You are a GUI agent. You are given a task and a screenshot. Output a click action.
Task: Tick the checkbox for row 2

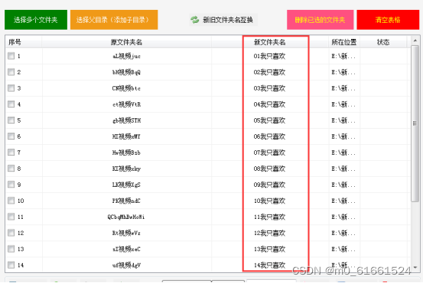[x=11, y=72]
